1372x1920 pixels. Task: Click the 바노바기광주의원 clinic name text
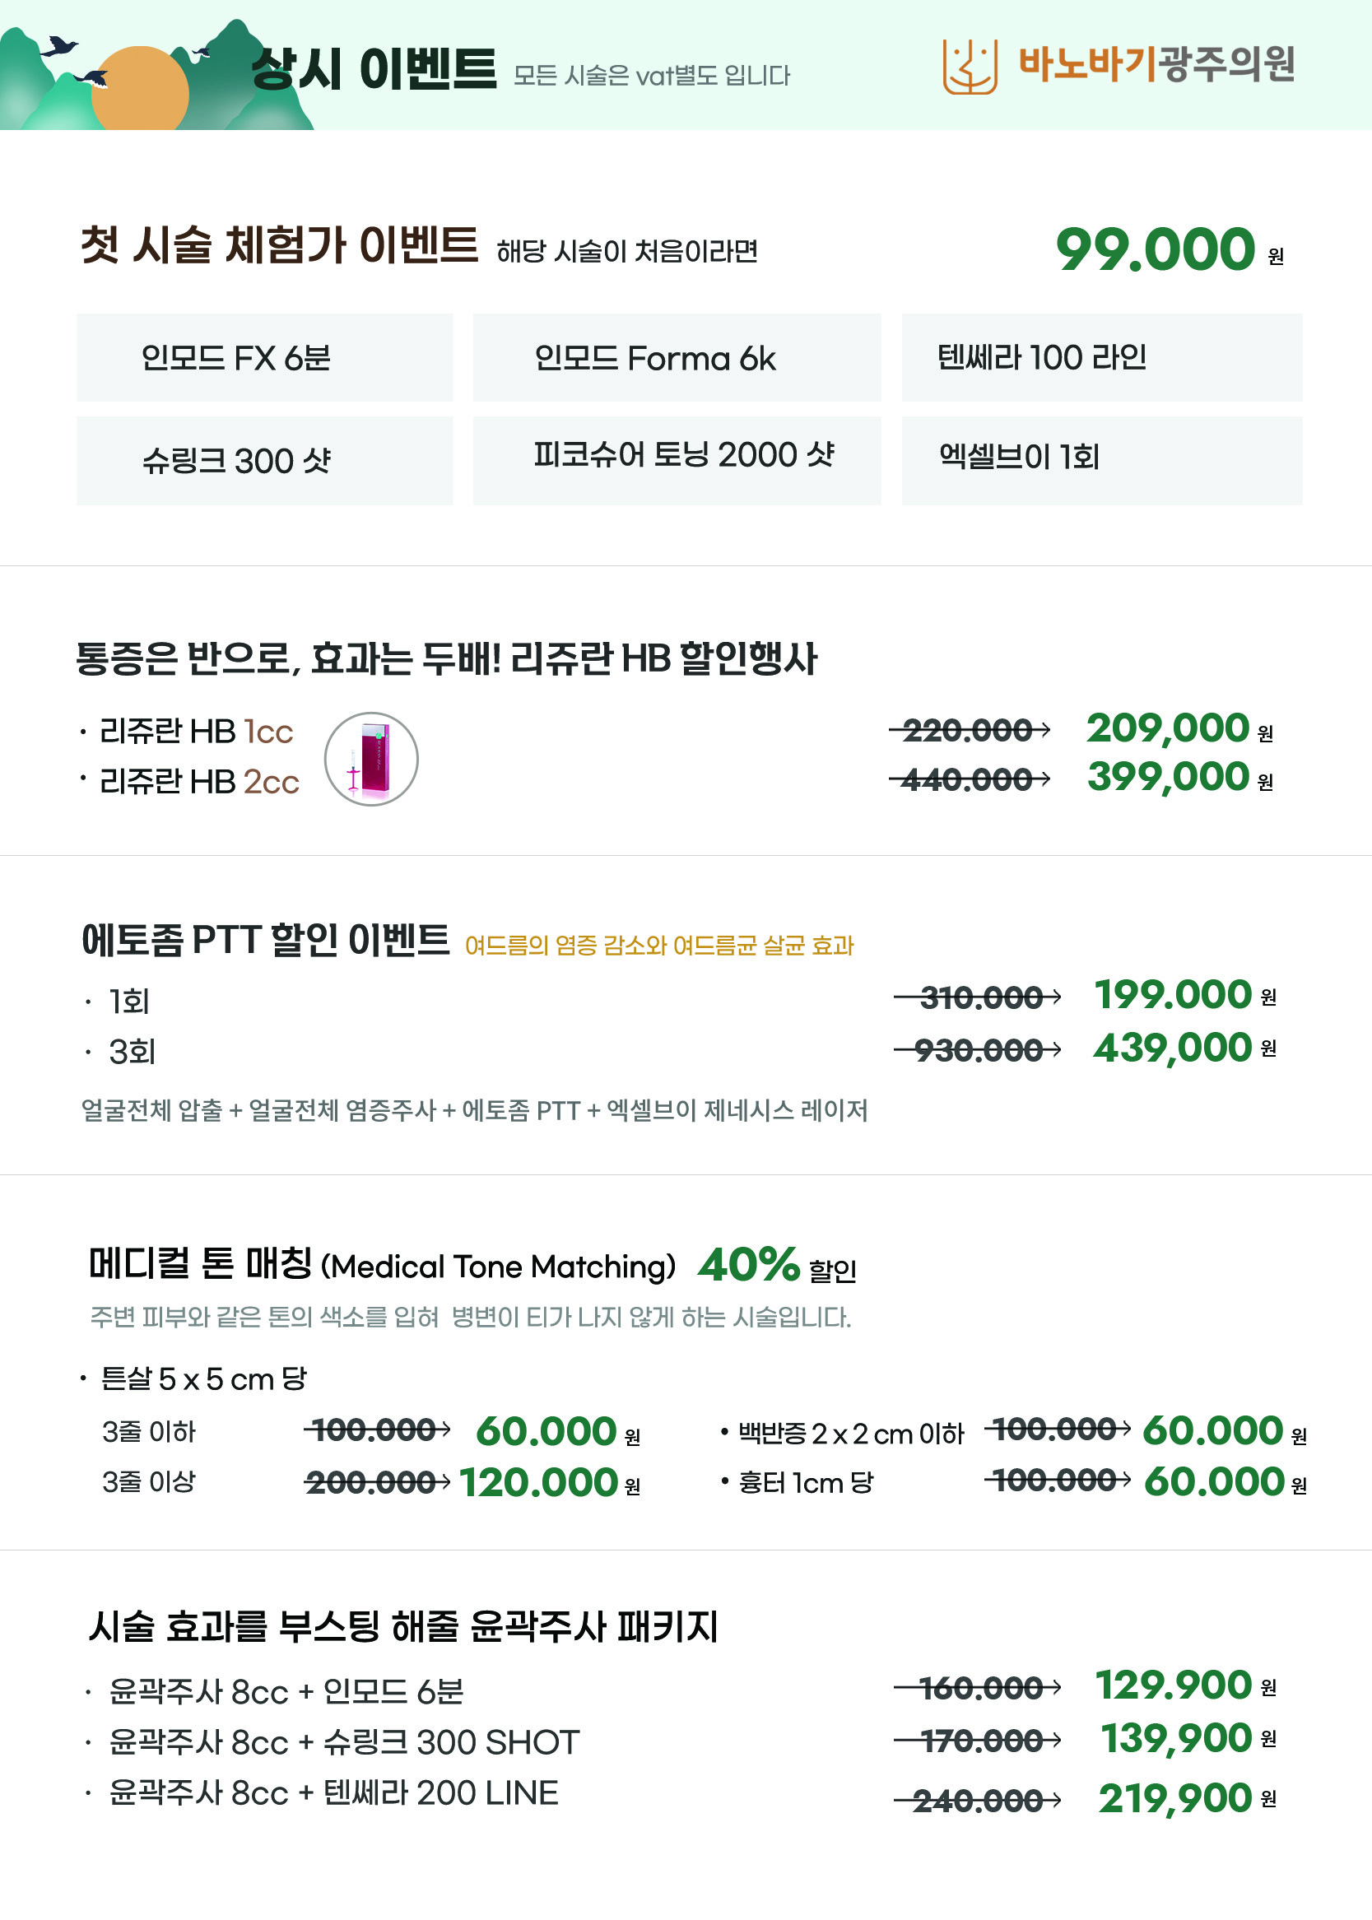coord(1156,64)
